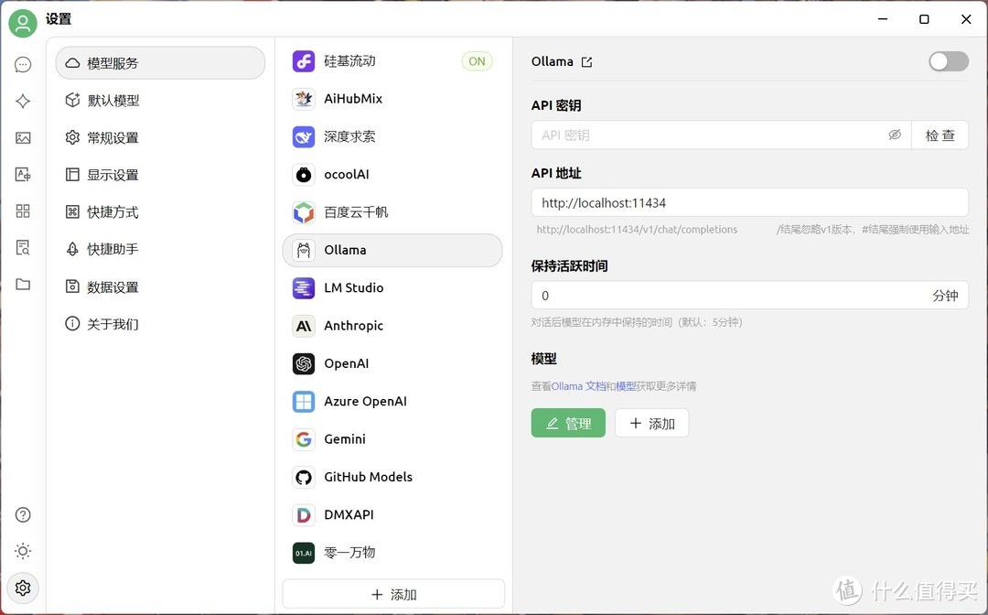Viewport: 988px width, 615px height.
Task: Open the chat assistant sidebar icon
Action: point(23,64)
